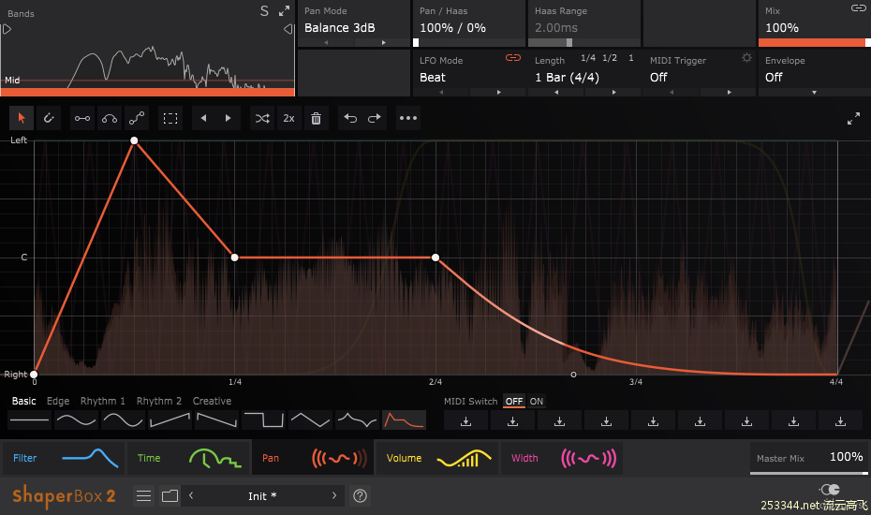Turn MIDI Switch ON

537,401
